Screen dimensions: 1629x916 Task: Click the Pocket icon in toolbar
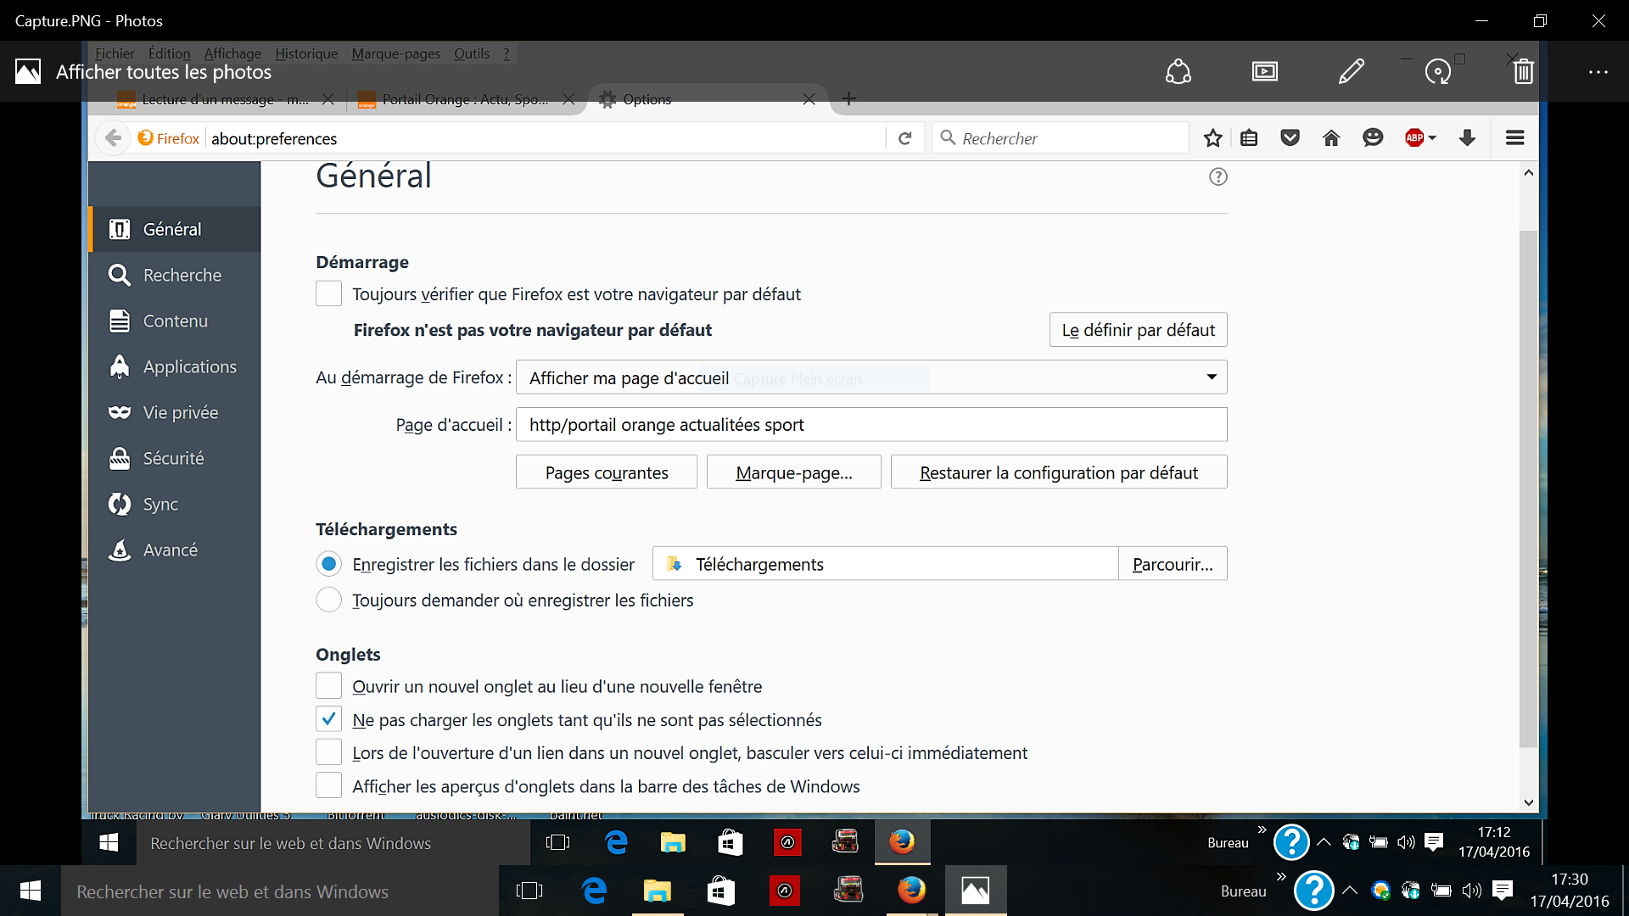(x=1290, y=138)
